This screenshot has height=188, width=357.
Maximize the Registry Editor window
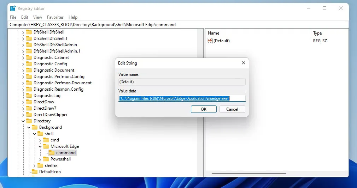pos(324,8)
